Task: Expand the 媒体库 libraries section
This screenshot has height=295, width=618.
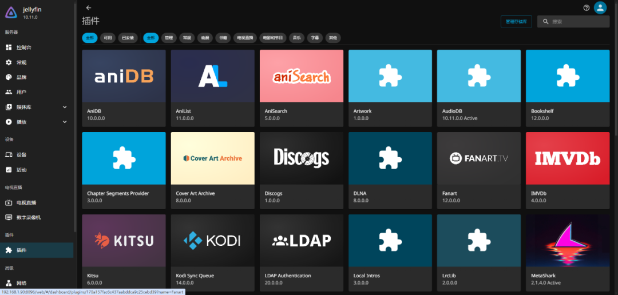Action: coord(37,107)
